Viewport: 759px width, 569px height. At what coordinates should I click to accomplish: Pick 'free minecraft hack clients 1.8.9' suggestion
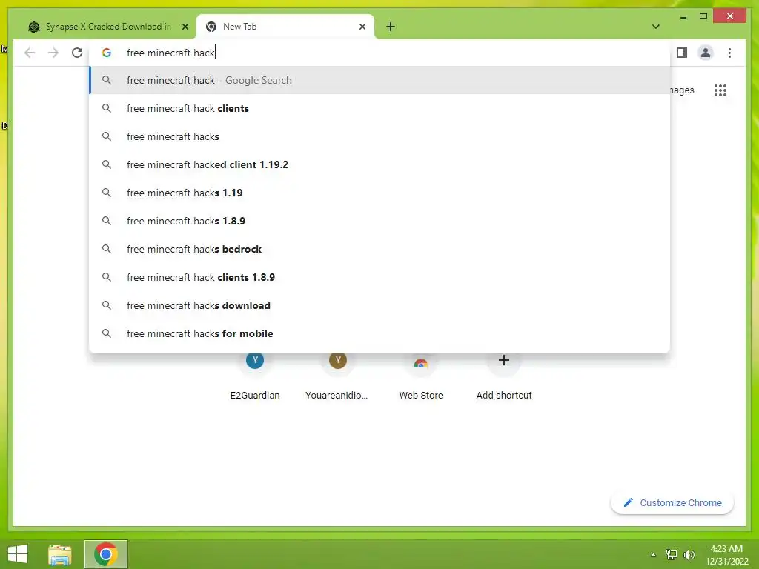[380, 277]
